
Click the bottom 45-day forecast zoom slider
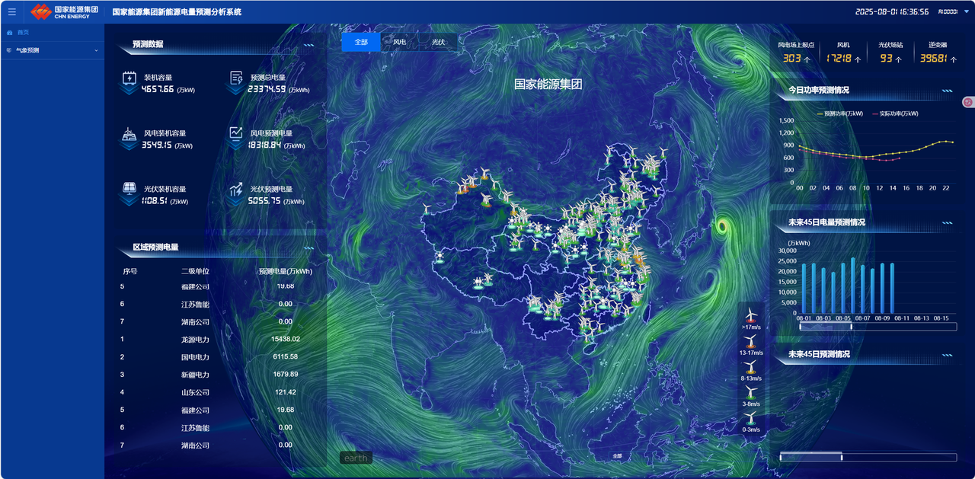click(868, 457)
